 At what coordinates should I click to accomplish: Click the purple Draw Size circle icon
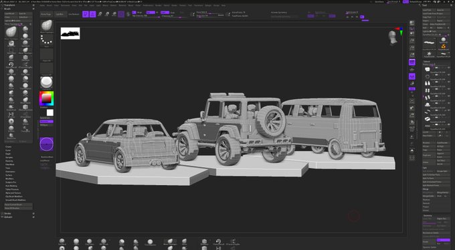[46, 144]
